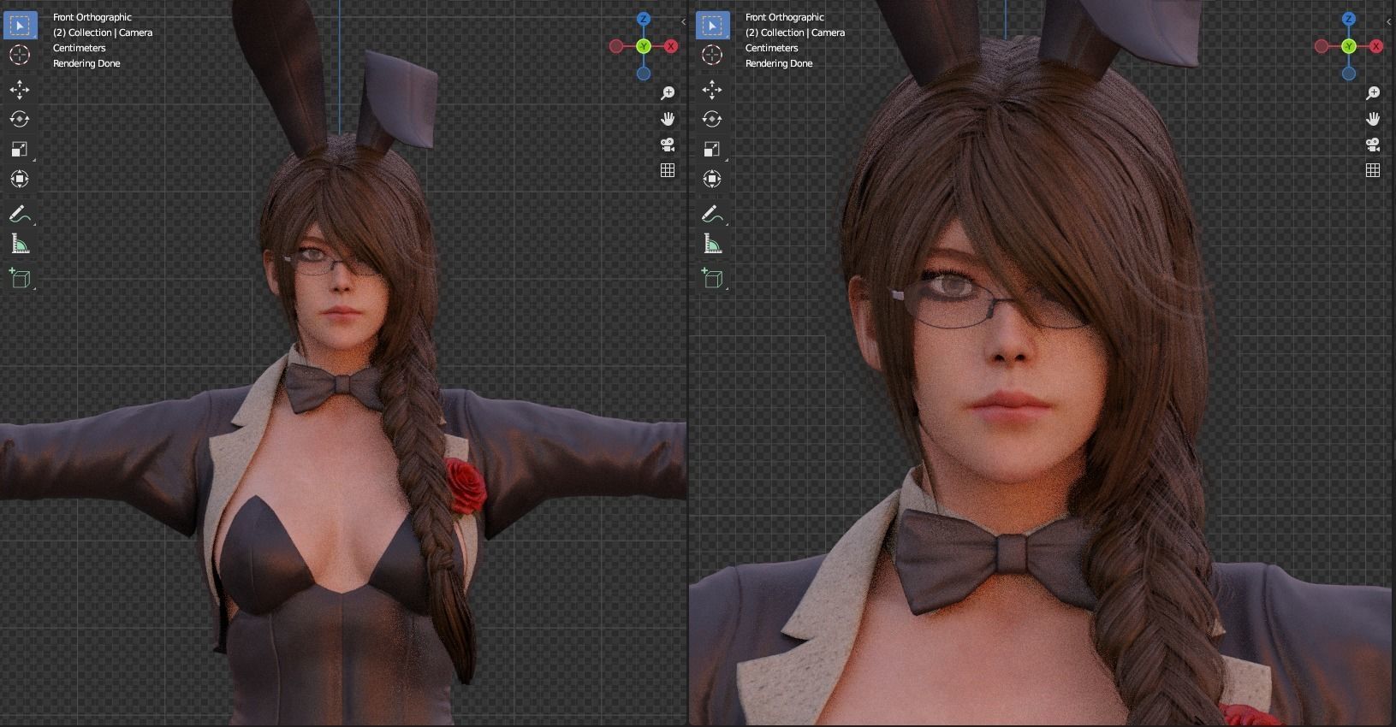Choose the Move tool in left viewport
Screen dimensions: 1396x727
point(19,90)
